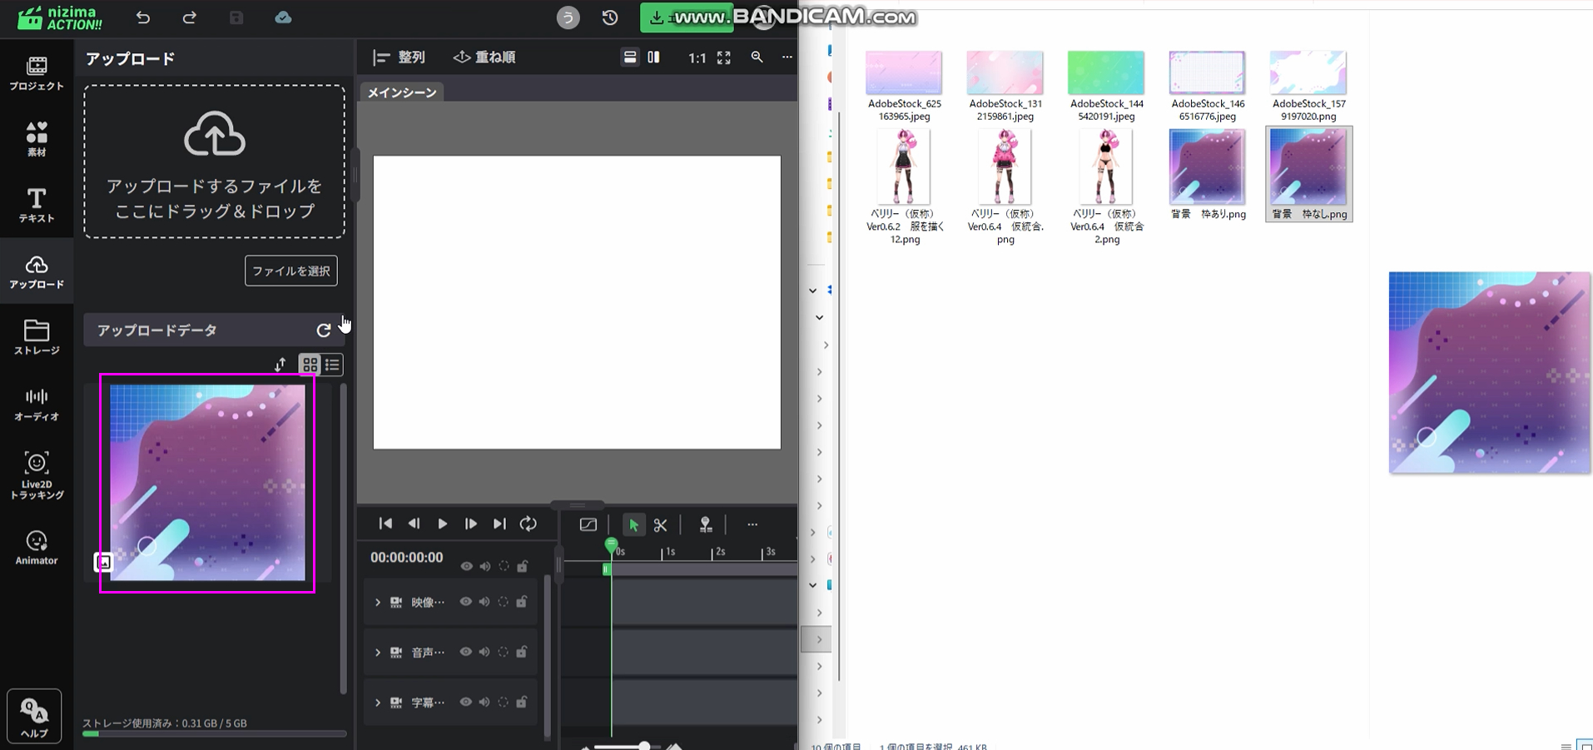Image resolution: width=1593 pixels, height=750 pixels.
Task: Lock the 字幕 track
Action: 522,702
